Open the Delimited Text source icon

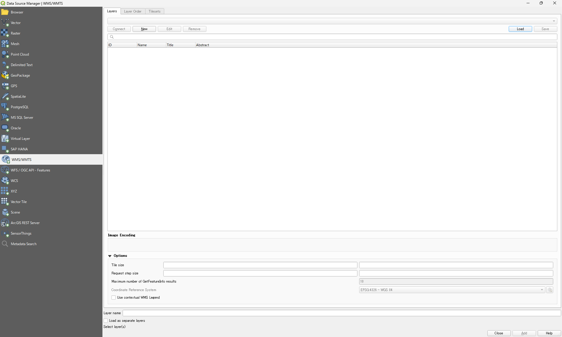click(5, 65)
